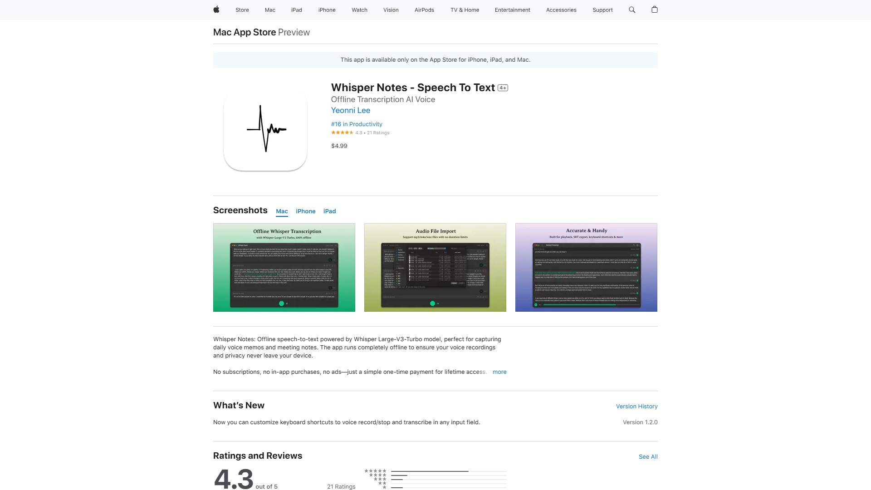Open See All ratings link
The height and width of the screenshot is (490, 871).
tap(648, 457)
